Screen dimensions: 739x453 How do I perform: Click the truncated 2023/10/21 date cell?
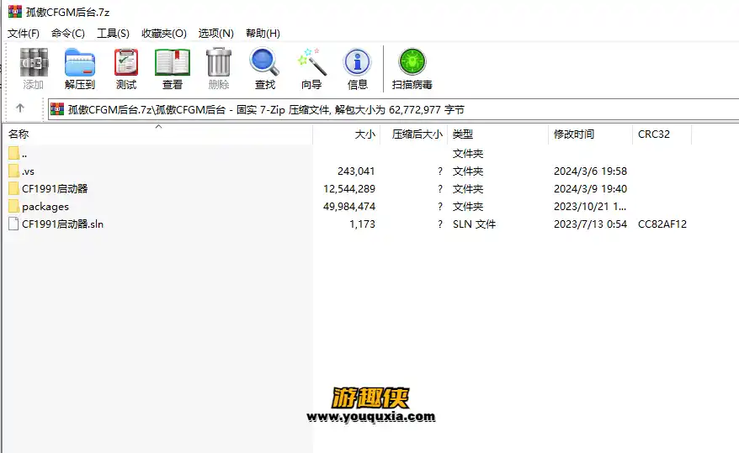[590, 207]
